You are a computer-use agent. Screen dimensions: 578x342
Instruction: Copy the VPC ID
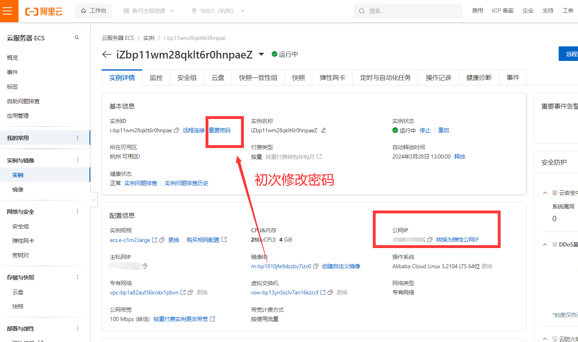pyautogui.click(x=190, y=292)
